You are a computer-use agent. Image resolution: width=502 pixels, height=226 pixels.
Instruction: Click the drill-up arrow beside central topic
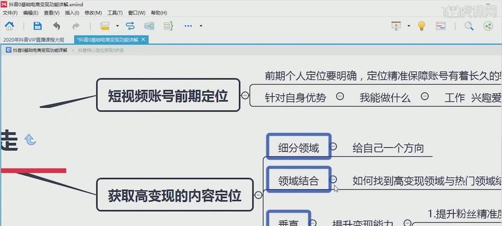[30, 140]
